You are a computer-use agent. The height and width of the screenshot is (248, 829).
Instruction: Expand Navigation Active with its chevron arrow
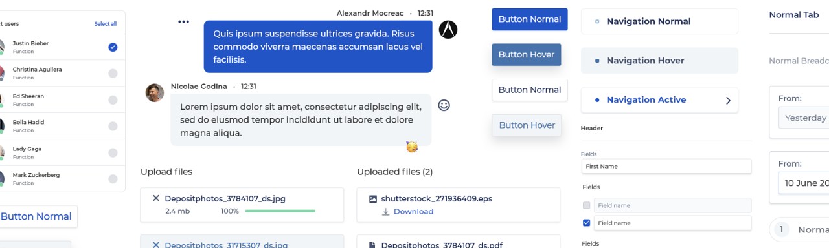[728, 101]
